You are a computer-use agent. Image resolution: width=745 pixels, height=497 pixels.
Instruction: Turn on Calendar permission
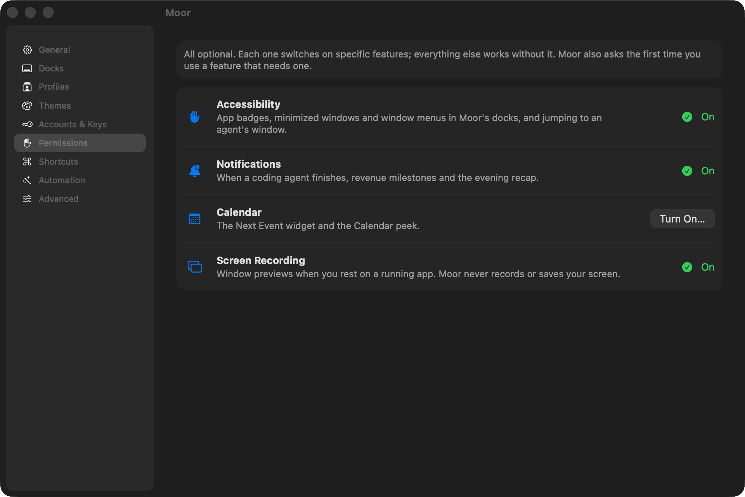click(682, 219)
